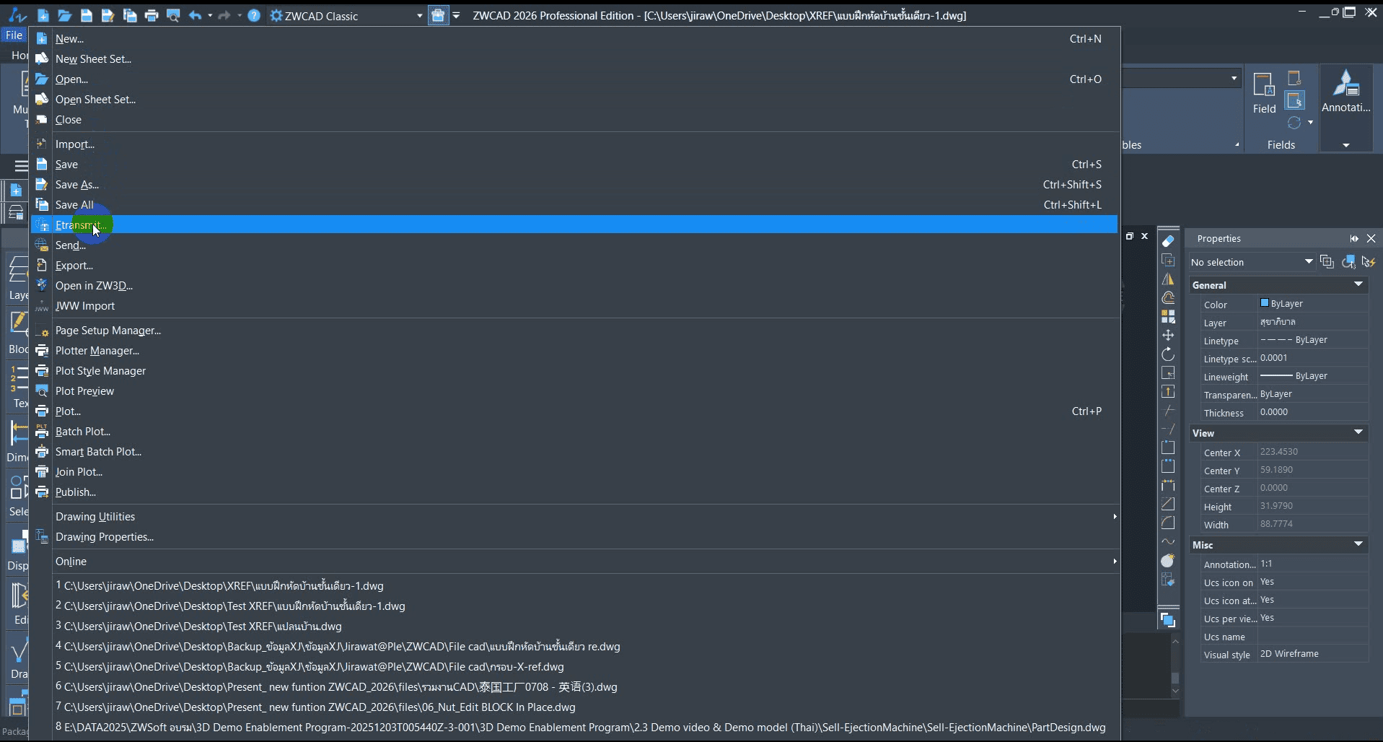Screen dimensions: 1383x742
Task: Select the Rotate tool icon
Action: (x=1168, y=354)
